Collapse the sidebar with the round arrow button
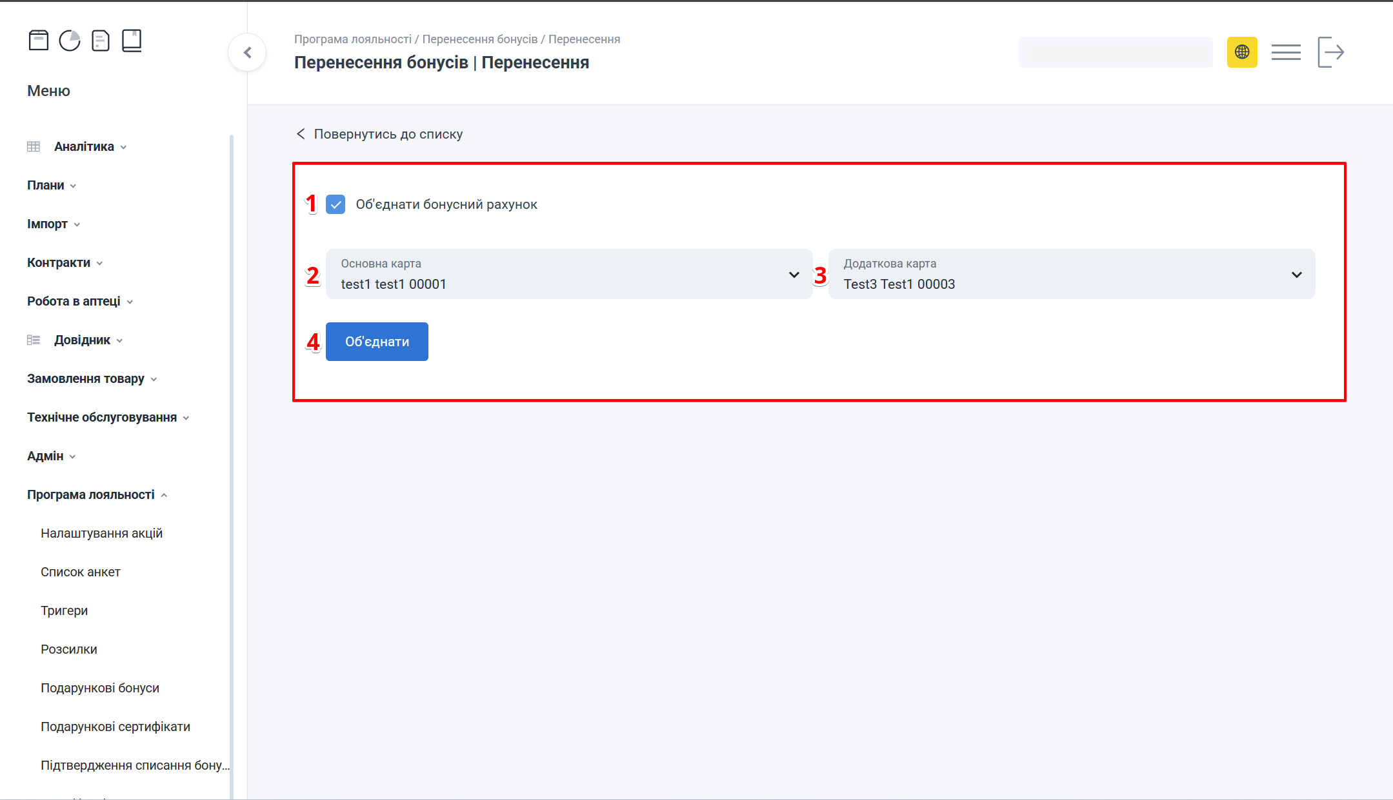Image resolution: width=1393 pixels, height=800 pixels. point(247,53)
